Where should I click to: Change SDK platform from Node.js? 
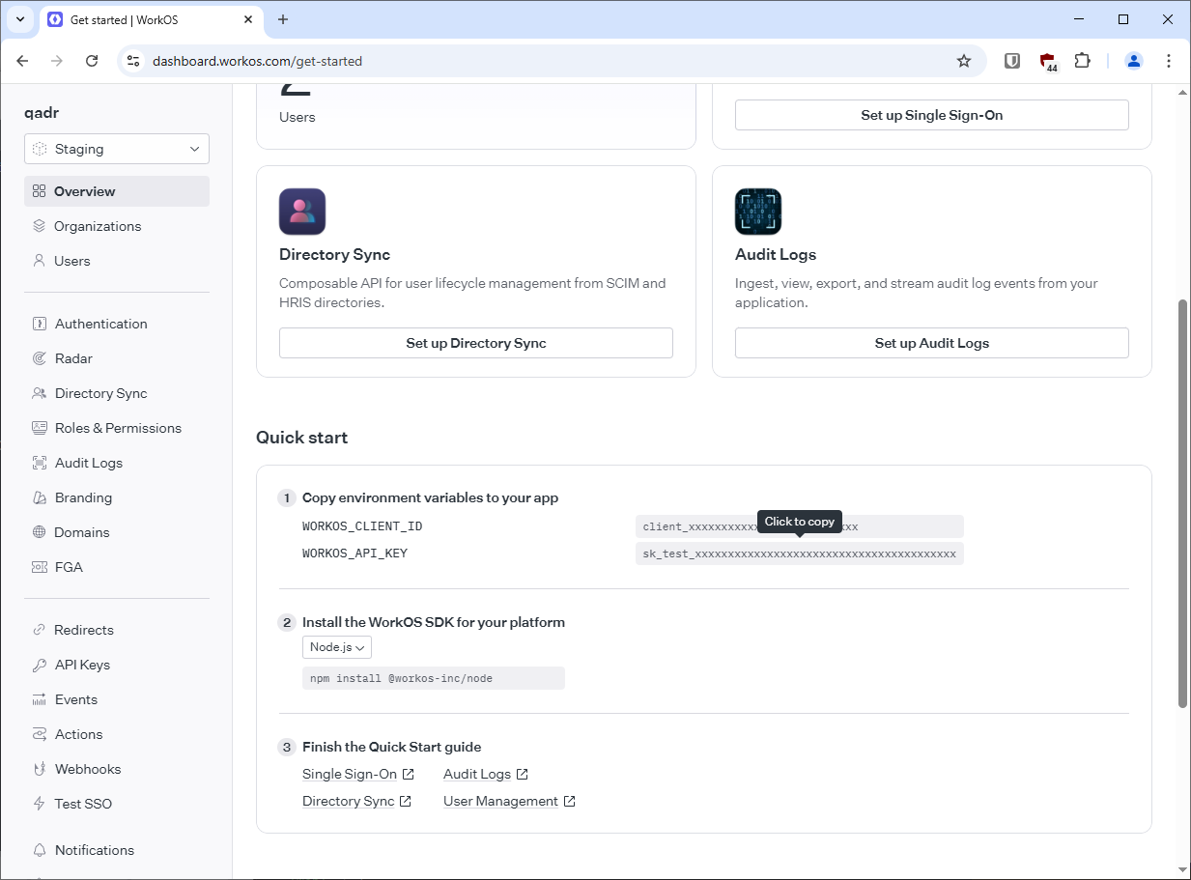[x=336, y=647]
